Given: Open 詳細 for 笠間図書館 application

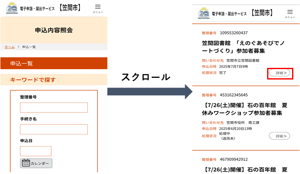Looking at the screenshot, I should click(279, 73).
